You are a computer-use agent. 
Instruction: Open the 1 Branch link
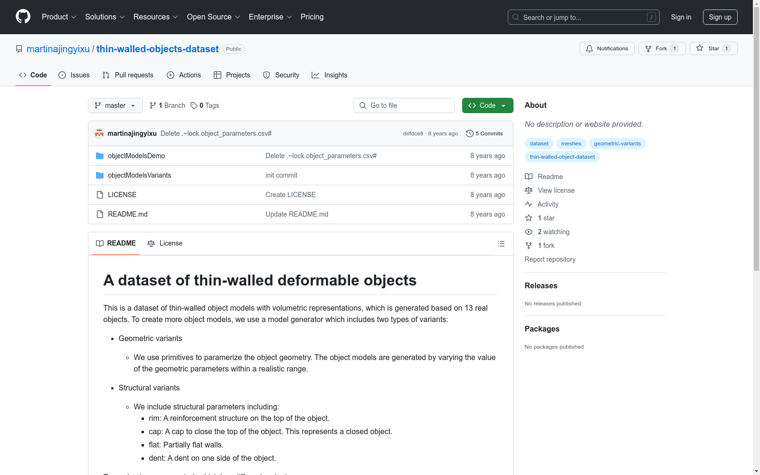[x=167, y=105]
